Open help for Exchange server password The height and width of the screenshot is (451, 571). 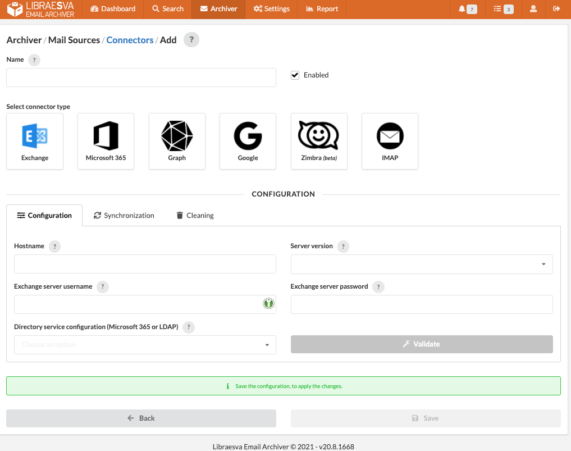378,287
